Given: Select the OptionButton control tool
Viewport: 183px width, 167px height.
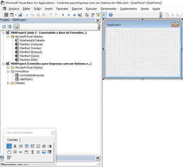Looking at the screenshot, I should [x=44, y=146].
